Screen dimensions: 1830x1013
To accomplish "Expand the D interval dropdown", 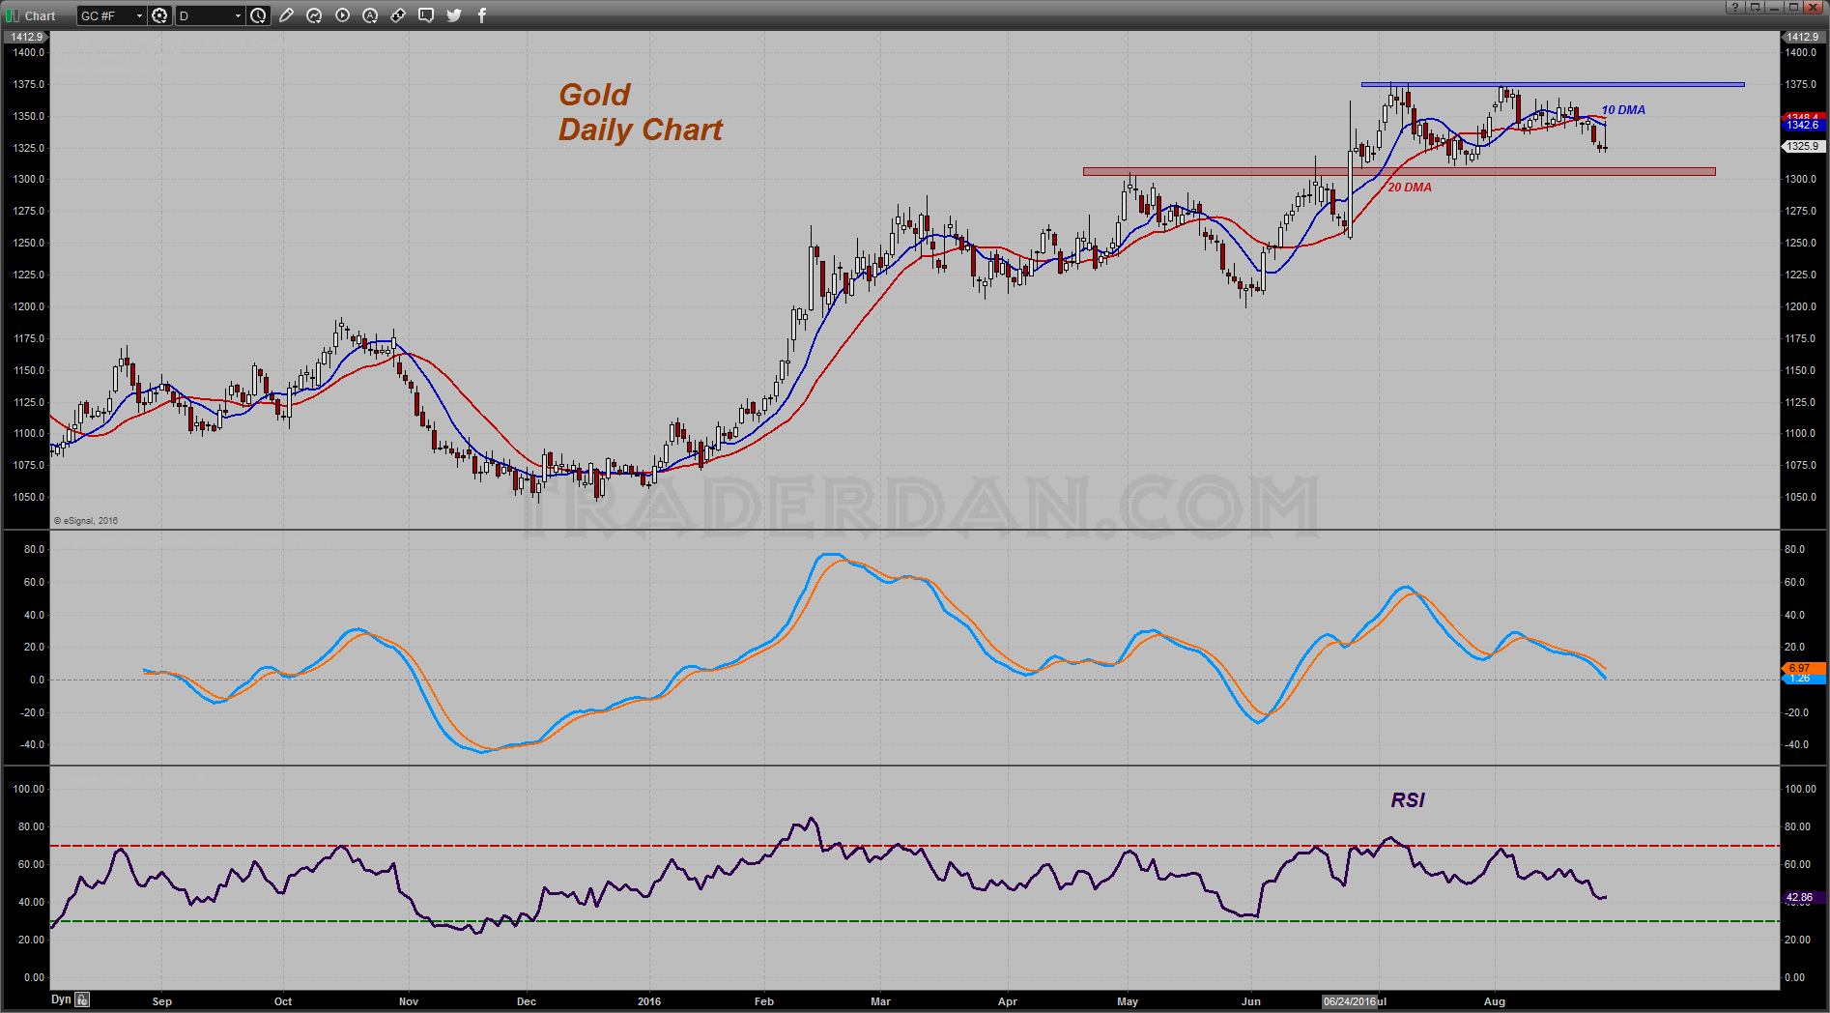I will 238,15.
